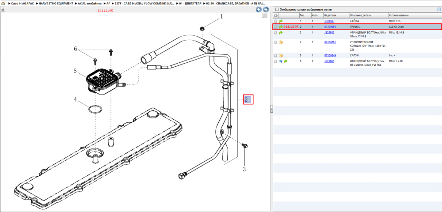Click gray circle icon on J901865 row
The height and width of the screenshot is (212, 442).
click(x=276, y=61)
